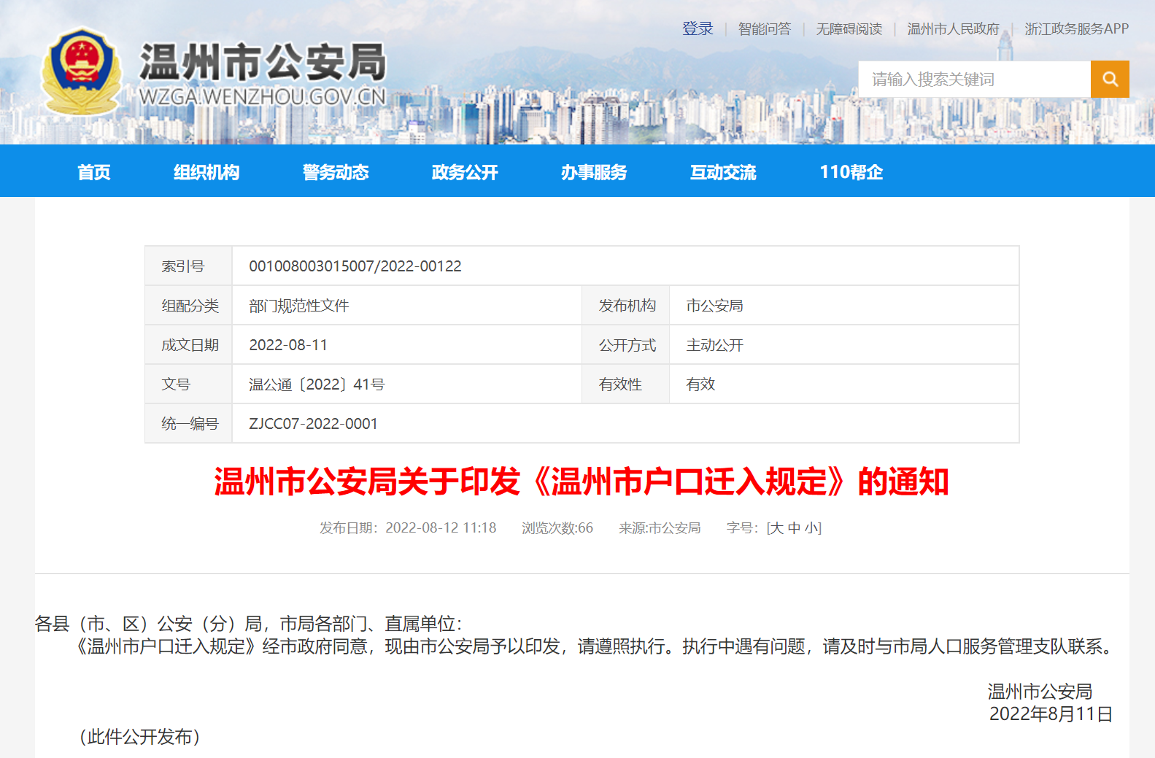Click the orange search magnifier icon
Image resolution: width=1155 pixels, height=758 pixels.
pos(1109,79)
